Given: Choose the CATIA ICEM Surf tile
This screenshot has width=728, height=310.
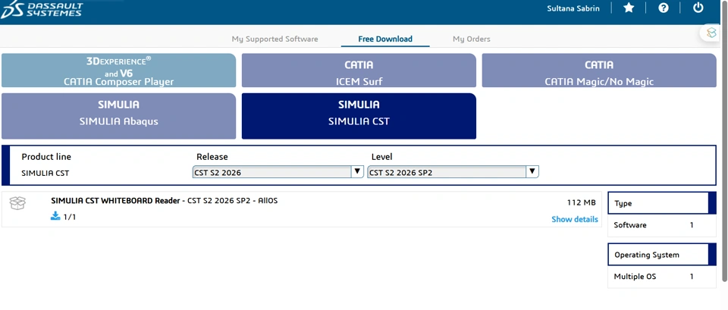Looking at the screenshot, I should (x=359, y=70).
